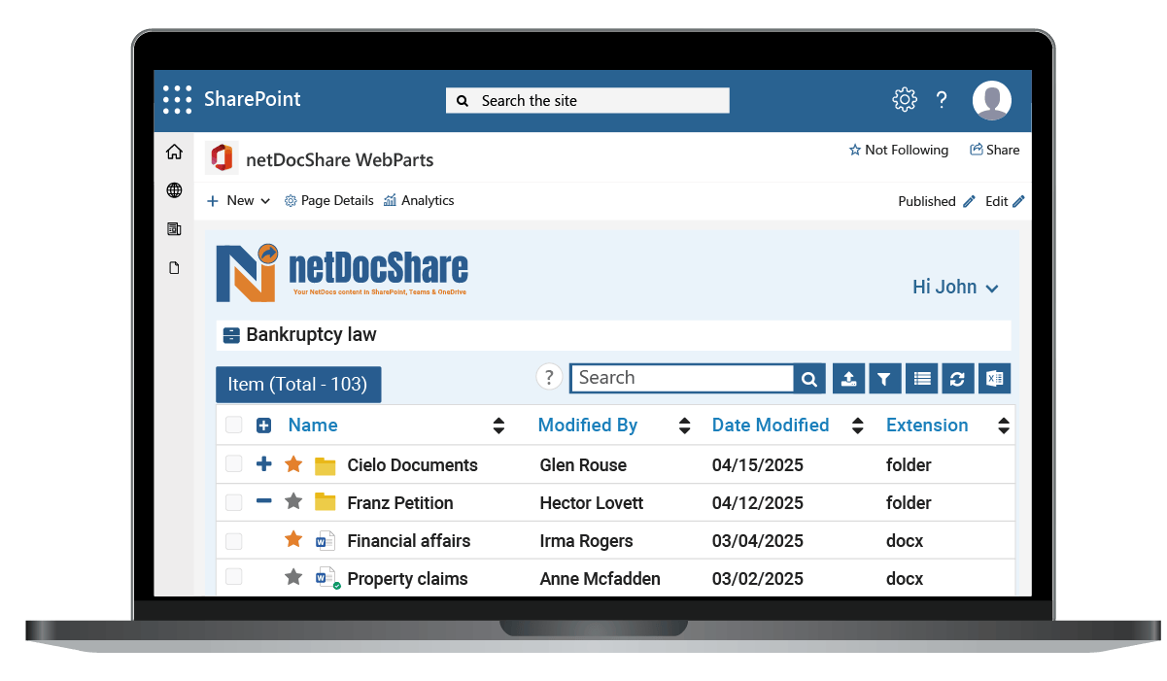Click the Extension column header
This screenshot has width=1167, height=681.
click(927, 425)
